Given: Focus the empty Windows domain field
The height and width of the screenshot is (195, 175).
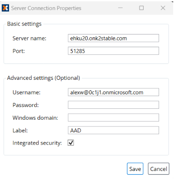Looking at the screenshot, I should pos(113,117).
